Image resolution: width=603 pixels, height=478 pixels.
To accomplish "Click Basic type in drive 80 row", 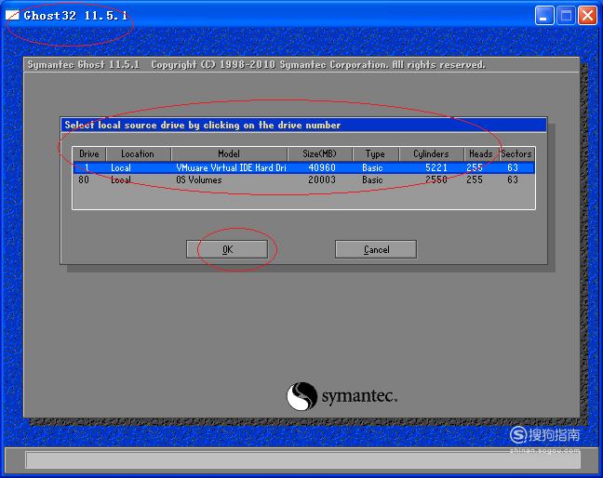I will [372, 179].
